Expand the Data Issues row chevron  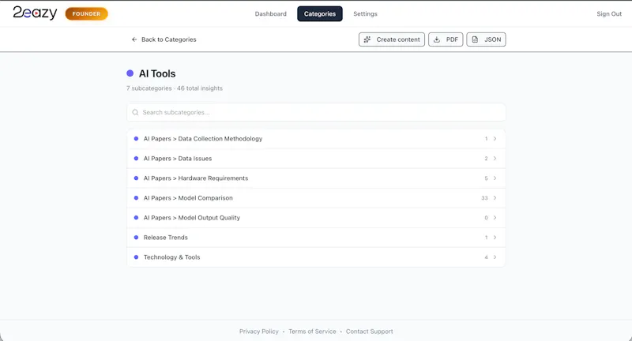pos(495,158)
